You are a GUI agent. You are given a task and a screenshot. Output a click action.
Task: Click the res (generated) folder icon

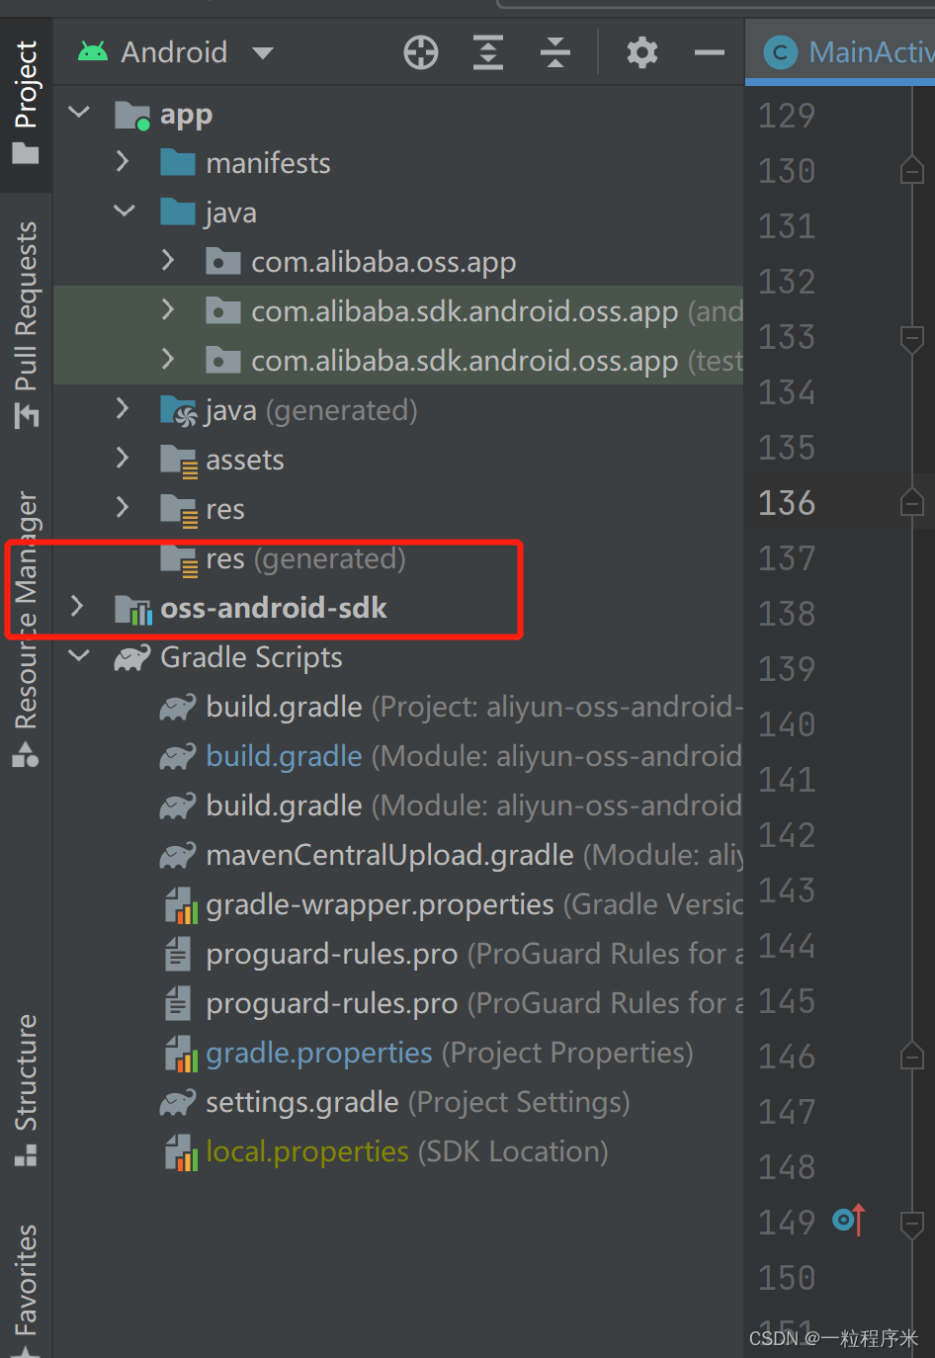[179, 559]
